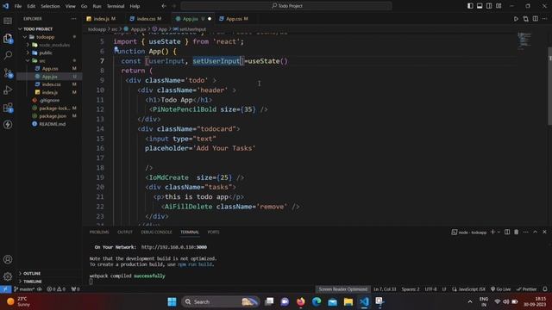Open the File menu
552x310 pixels.
[x=18, y=6]
